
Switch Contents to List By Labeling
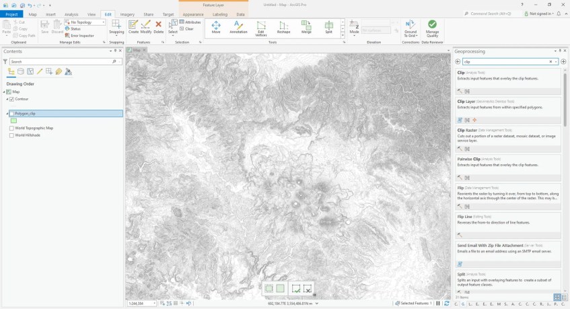(x=59, y=71)
